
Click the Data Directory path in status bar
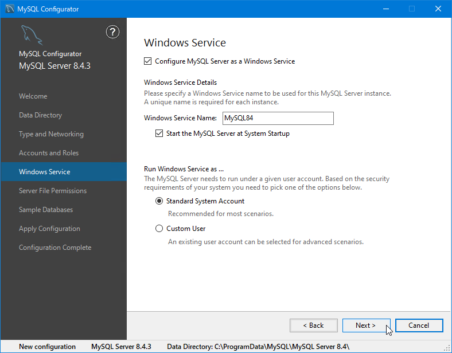(258, 347)
